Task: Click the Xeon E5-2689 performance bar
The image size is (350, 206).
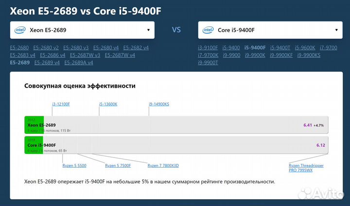Action: (x=176, y=125)
